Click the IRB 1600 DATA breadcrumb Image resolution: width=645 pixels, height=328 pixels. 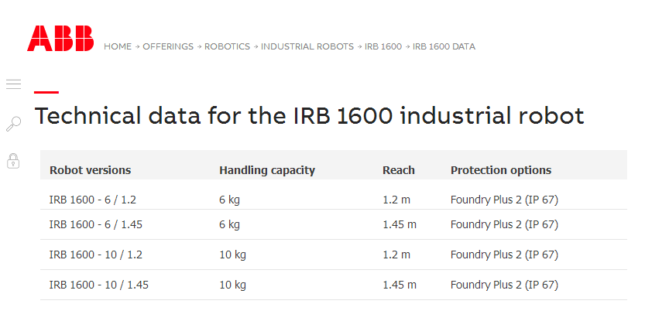(444, 46)
